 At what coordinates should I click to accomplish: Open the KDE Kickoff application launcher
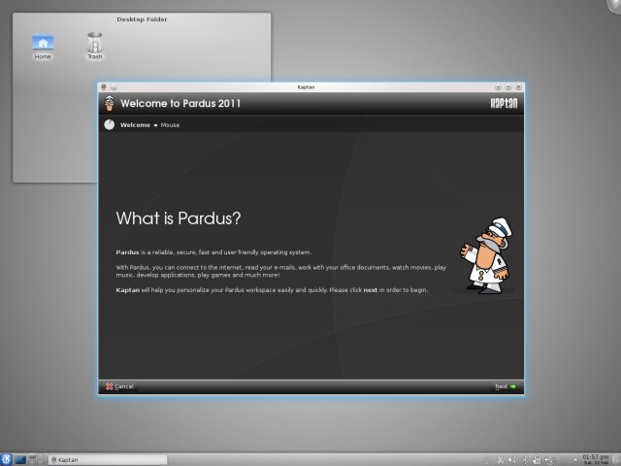[x=6, y=459]
